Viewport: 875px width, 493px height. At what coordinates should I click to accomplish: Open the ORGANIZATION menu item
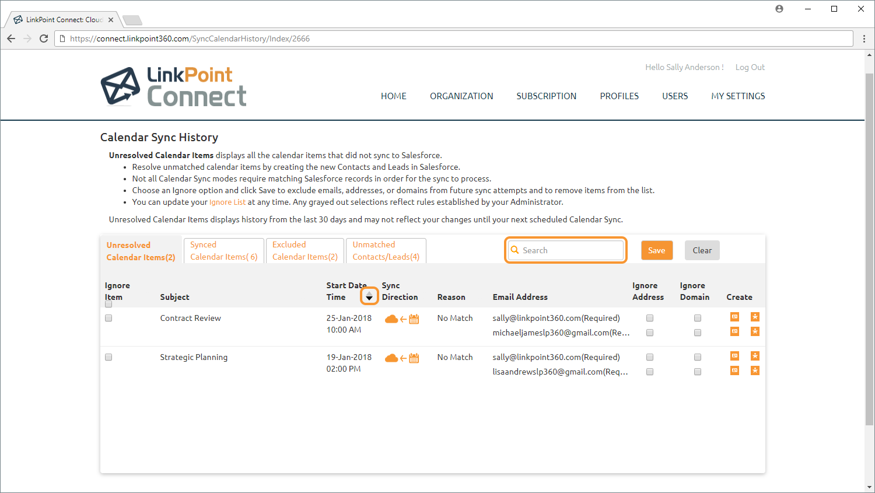click(461, 96)
